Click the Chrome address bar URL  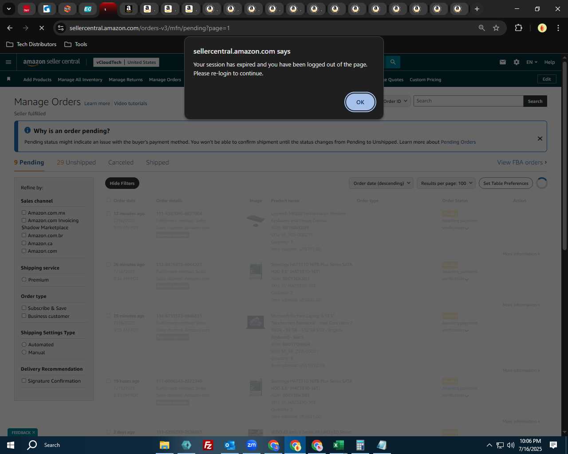pyautogui.click(x=150, y=28)
